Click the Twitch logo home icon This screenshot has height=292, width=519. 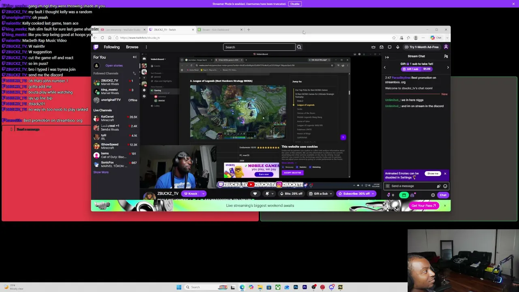(96, 47)
